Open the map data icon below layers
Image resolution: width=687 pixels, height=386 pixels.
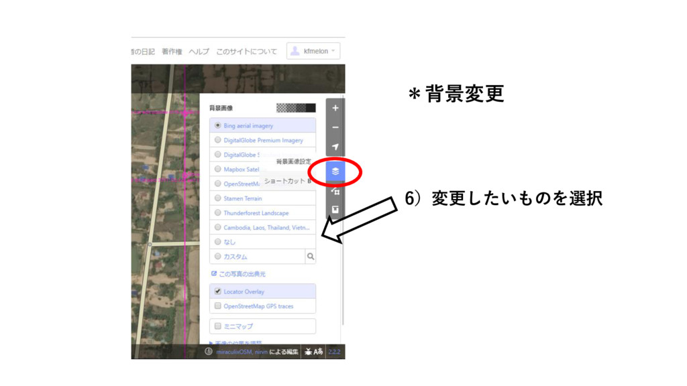[335, 191]
